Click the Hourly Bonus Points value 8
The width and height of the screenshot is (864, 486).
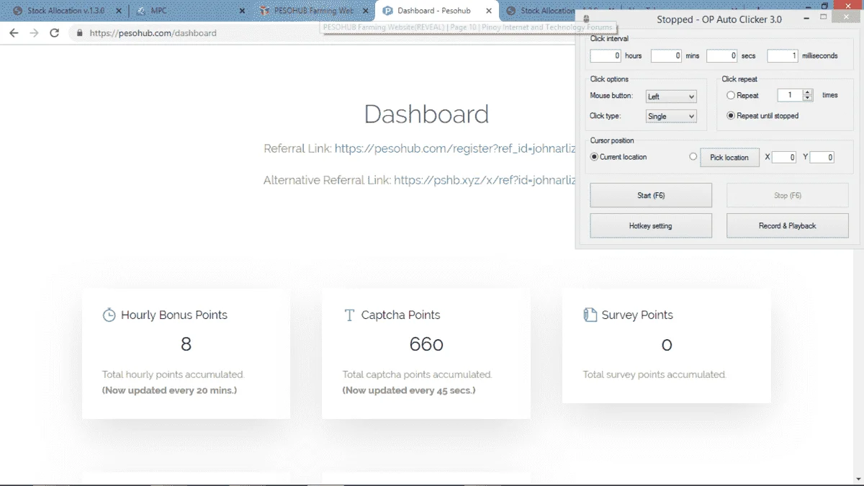click(186, 344)
